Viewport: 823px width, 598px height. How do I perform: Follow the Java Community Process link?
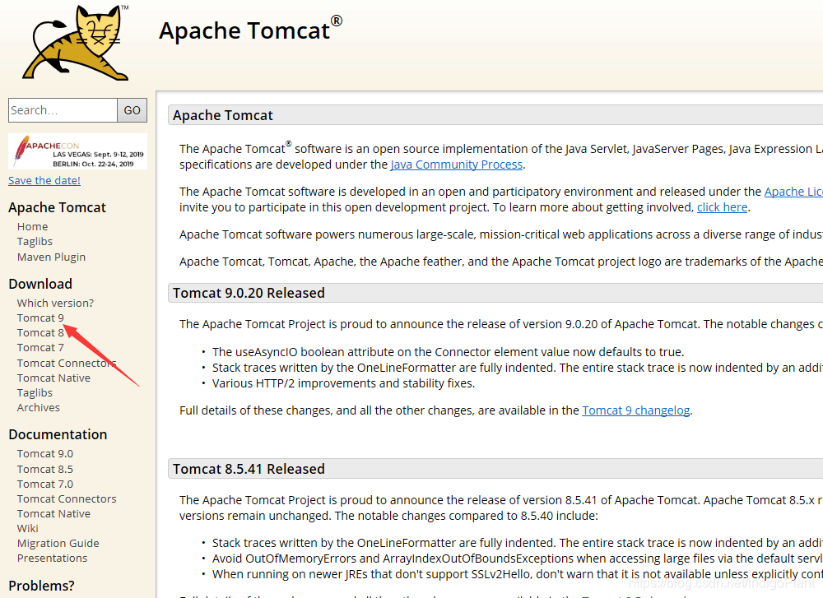click(457, 165)
